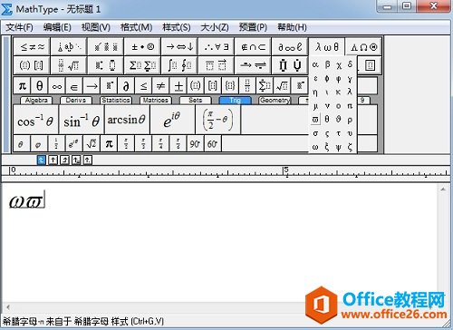Click the not-equal symbol in the small bar
The image size is (453, 330).
coord(161,86)
